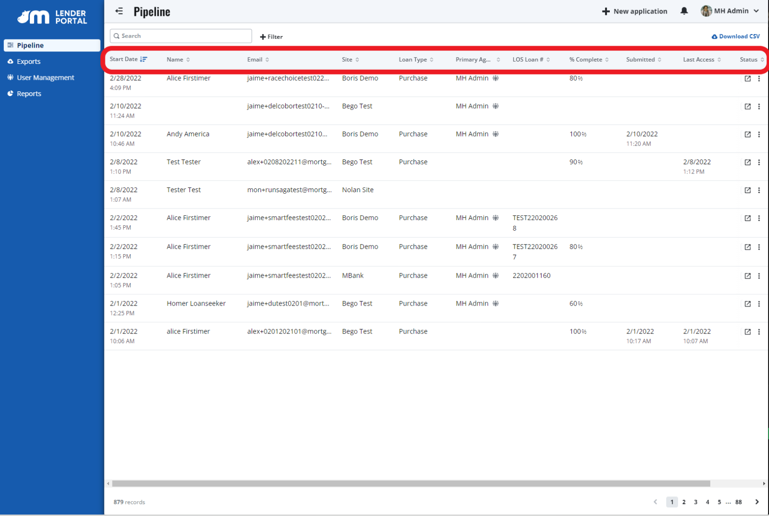This screenshot has width=769, height=516.
Task: Open 2/28/2022 Alice Firstimer row in new window
Action: click(747, 78)
